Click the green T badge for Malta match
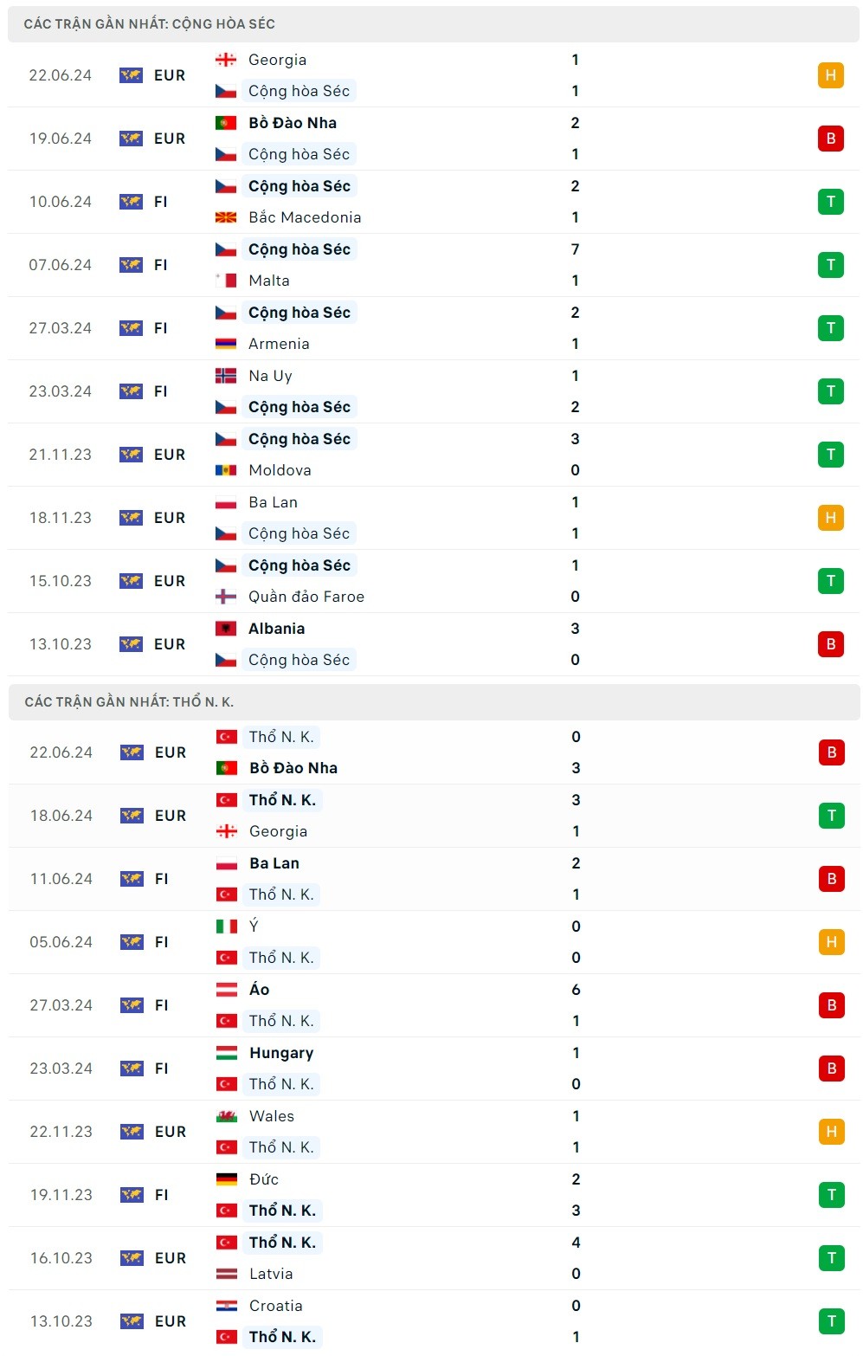This screenshot has height=1356, width=863. (830, 265)
